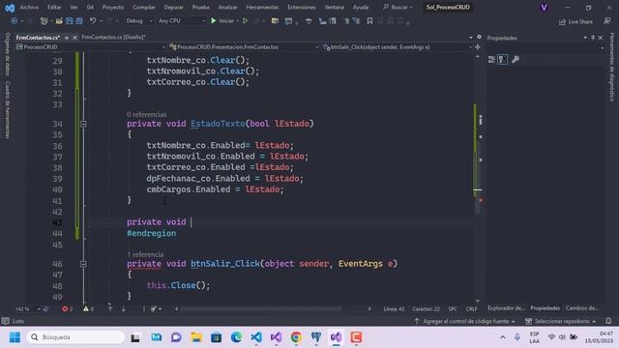Pin the FrmContactos.cs tab
Screen dimensions: 619x348
click(67, 38)
